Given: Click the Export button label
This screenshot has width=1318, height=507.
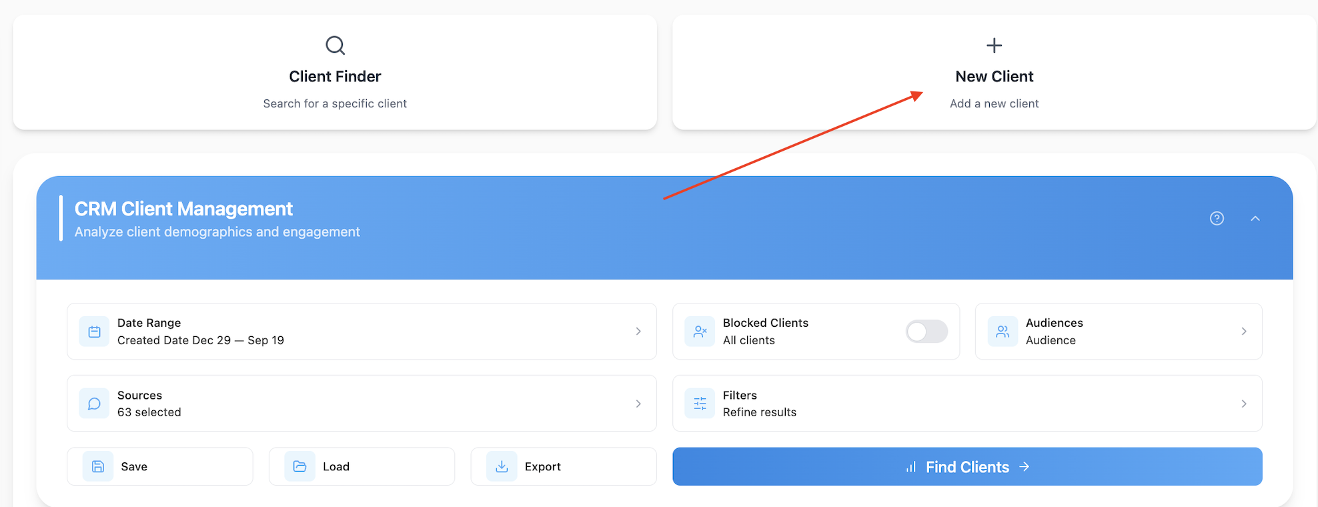Looking at the screenshot, I should tap(543, 466).
